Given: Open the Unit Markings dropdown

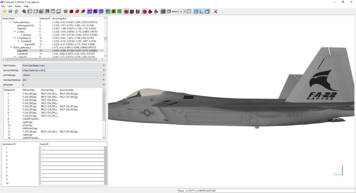Looking at the screenshot, I should [x=64, y=75].
